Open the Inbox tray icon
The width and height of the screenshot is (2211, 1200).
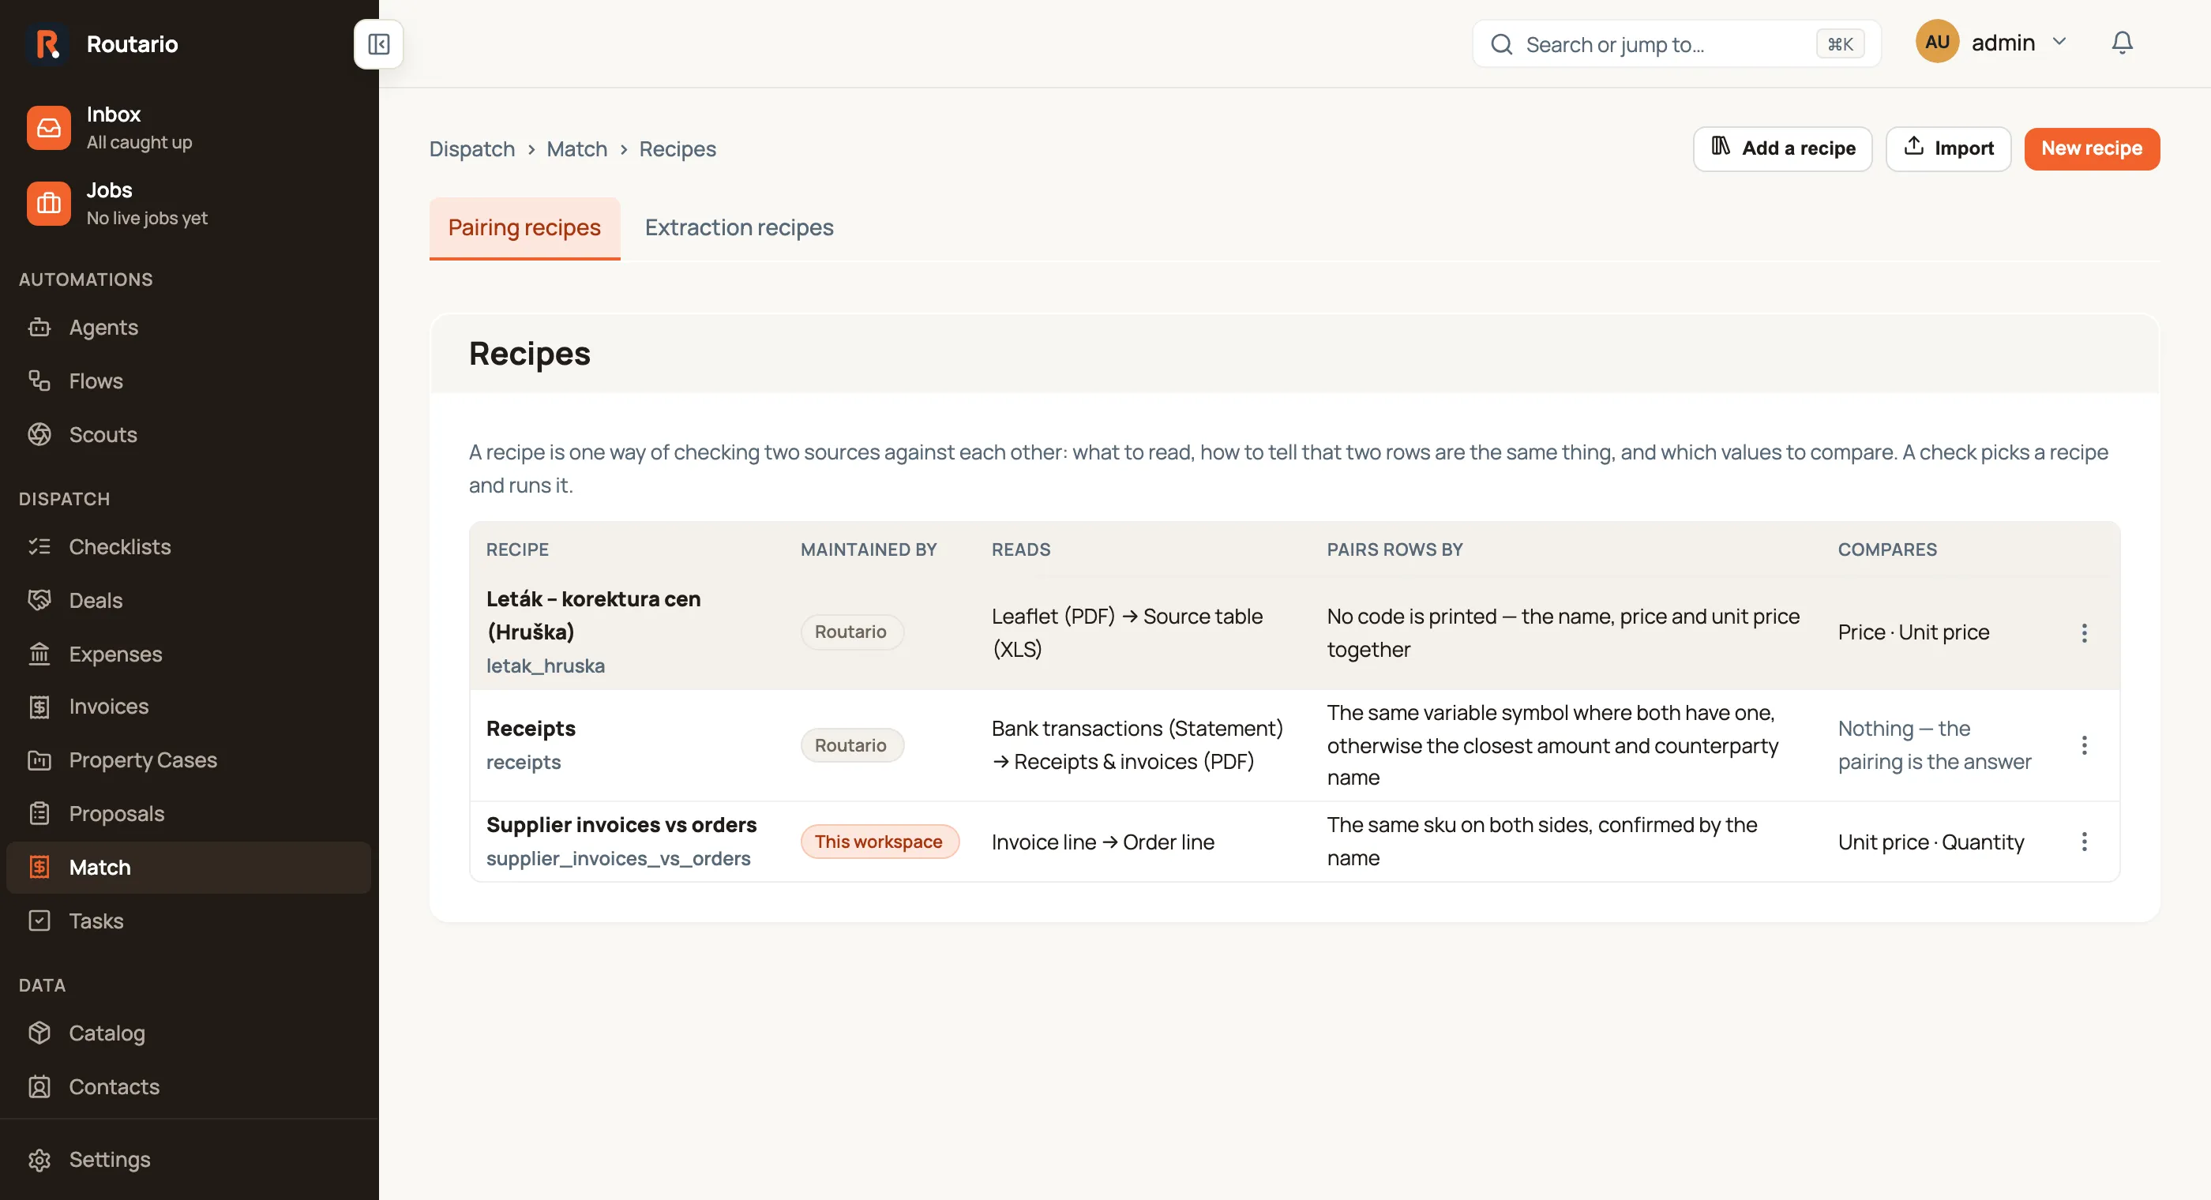point(49,128)
